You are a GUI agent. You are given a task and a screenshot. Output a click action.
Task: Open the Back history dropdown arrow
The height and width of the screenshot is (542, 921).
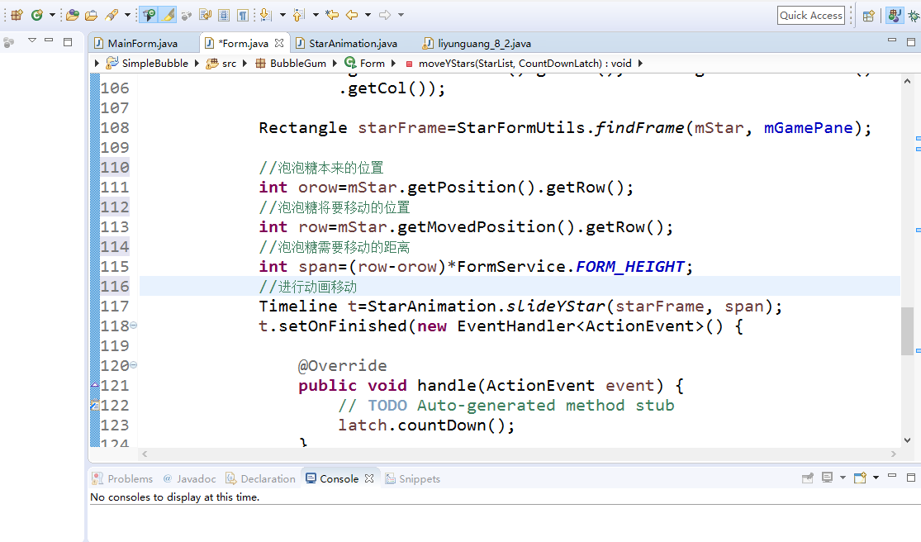point(368,15)
